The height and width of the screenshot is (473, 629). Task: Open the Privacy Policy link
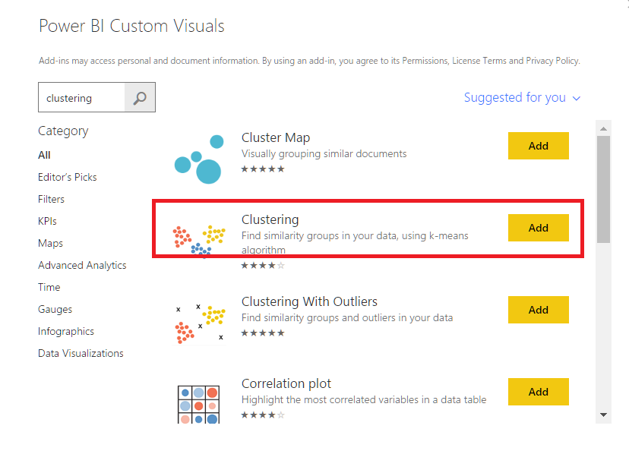[x=552, y=61]
